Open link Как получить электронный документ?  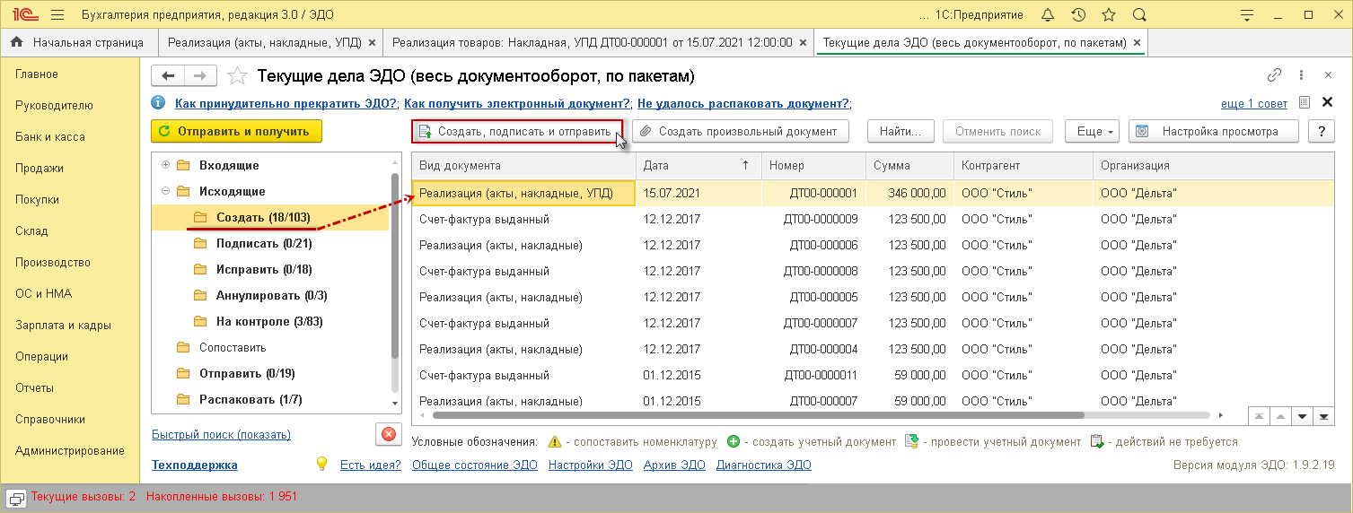[517, 103]
